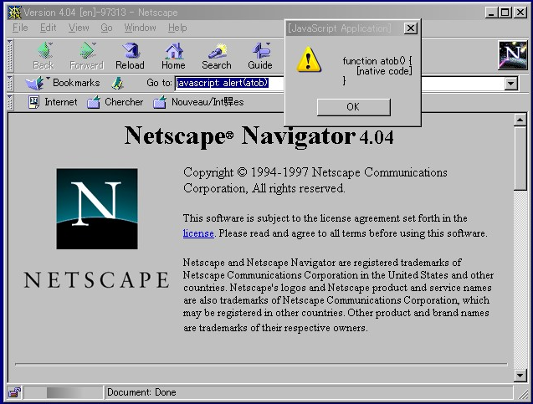Click the vertical scrollbar down arrow
Image resolution: width=533 pixels, height=404 pixels.
[x=520, y=376]
